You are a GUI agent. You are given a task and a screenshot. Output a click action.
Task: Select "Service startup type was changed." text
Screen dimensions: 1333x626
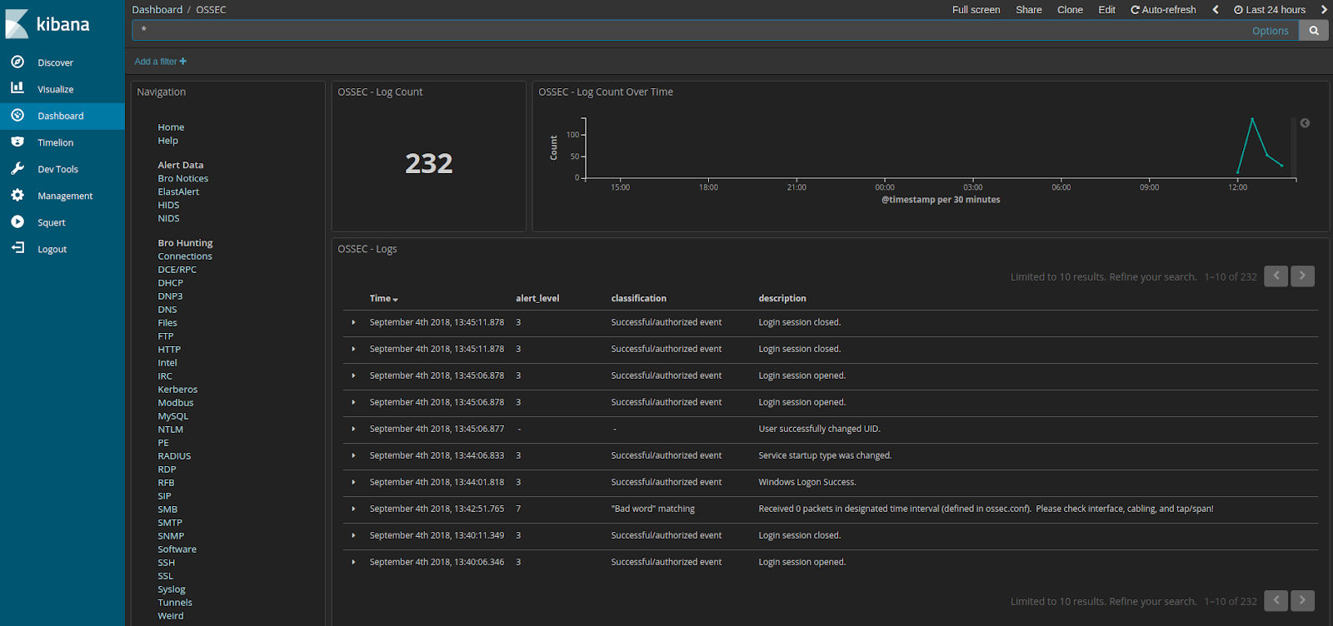click(825, 455)
